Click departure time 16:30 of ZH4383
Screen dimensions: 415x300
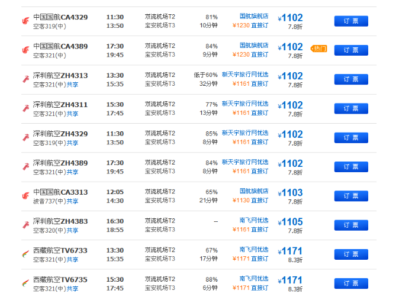pos(115,221)
